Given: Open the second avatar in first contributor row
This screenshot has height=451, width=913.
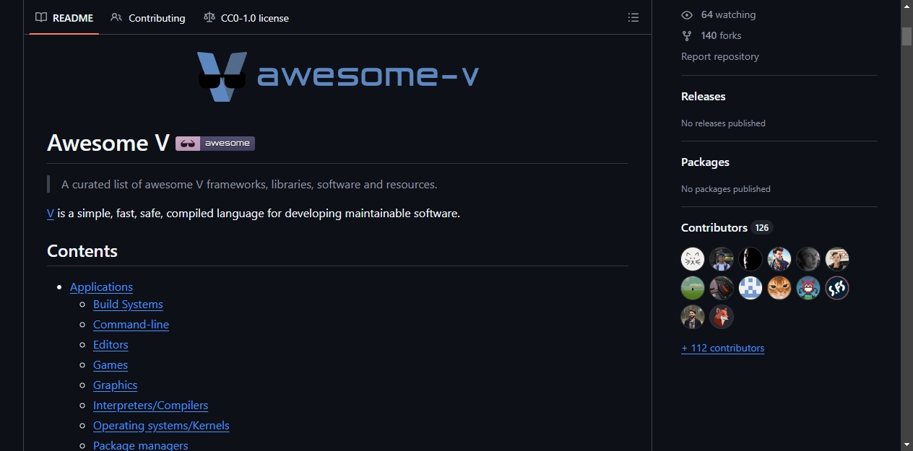Looking at the screenshot, I should pos(722,259).
